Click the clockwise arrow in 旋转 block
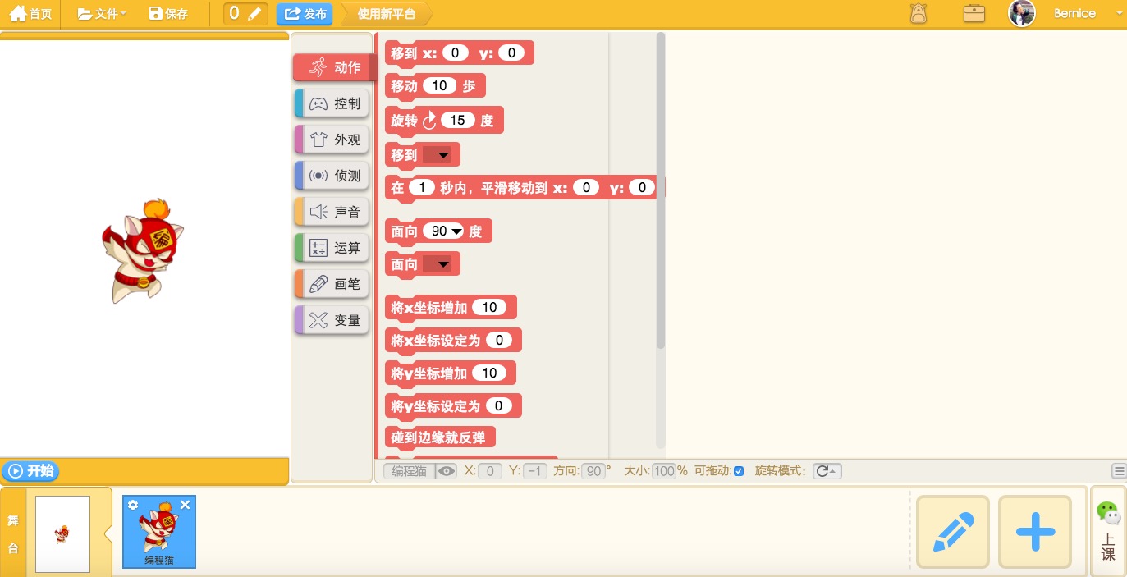 pyautogui.click(x=430, y=121)
